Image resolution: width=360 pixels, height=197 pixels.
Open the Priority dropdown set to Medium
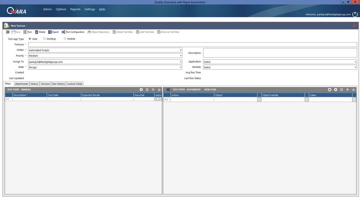pyautogui.click(x=105, y=55)
